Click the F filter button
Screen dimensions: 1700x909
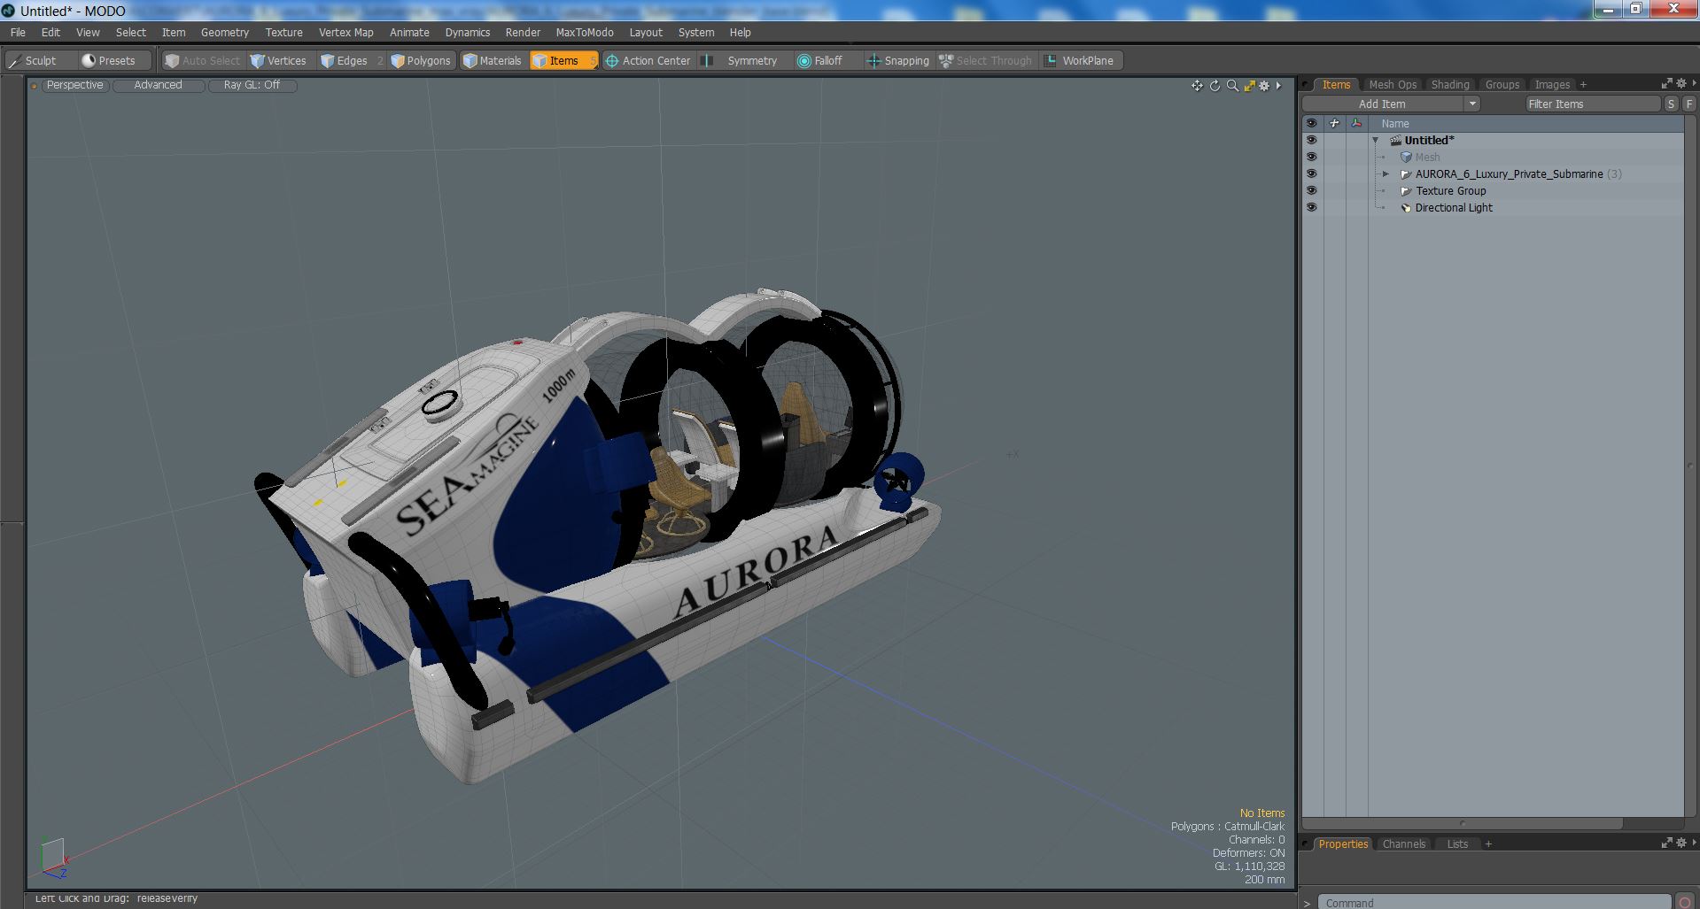point(1688,104)
